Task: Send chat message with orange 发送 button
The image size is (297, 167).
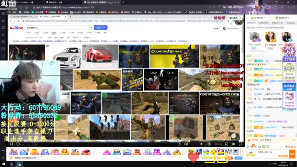Action: click(x=292, y=154)
